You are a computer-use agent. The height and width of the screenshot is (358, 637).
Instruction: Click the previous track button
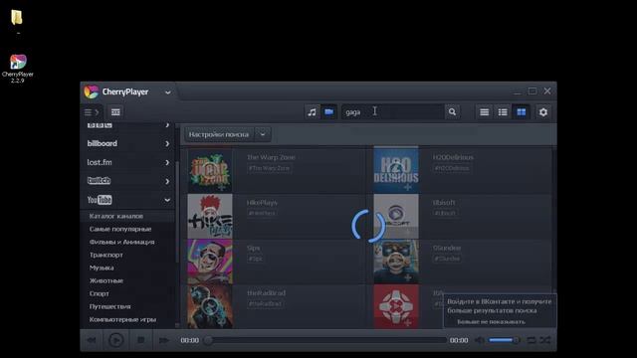coord(92,340)
